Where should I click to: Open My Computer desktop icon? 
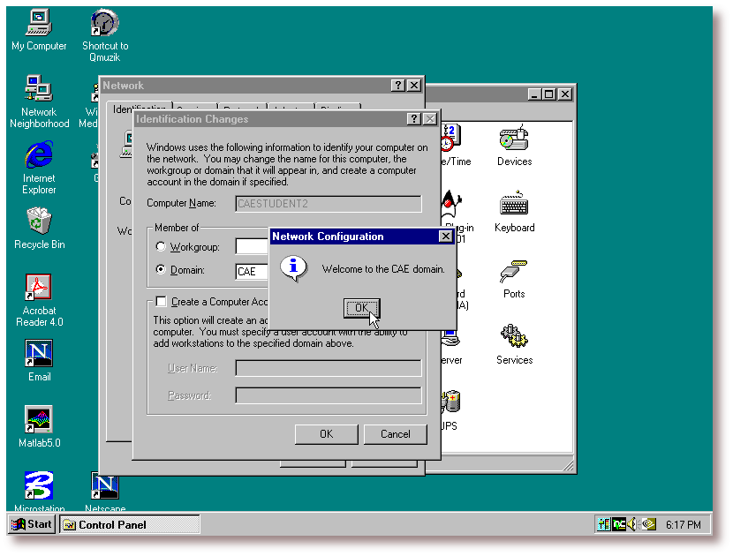coord(39,24)
